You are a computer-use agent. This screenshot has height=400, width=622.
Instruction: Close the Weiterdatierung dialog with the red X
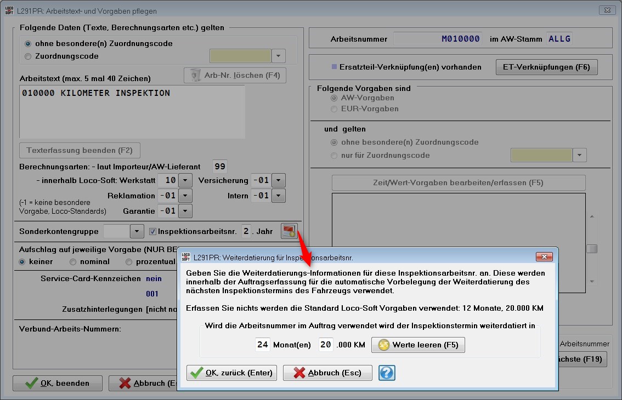544,256
